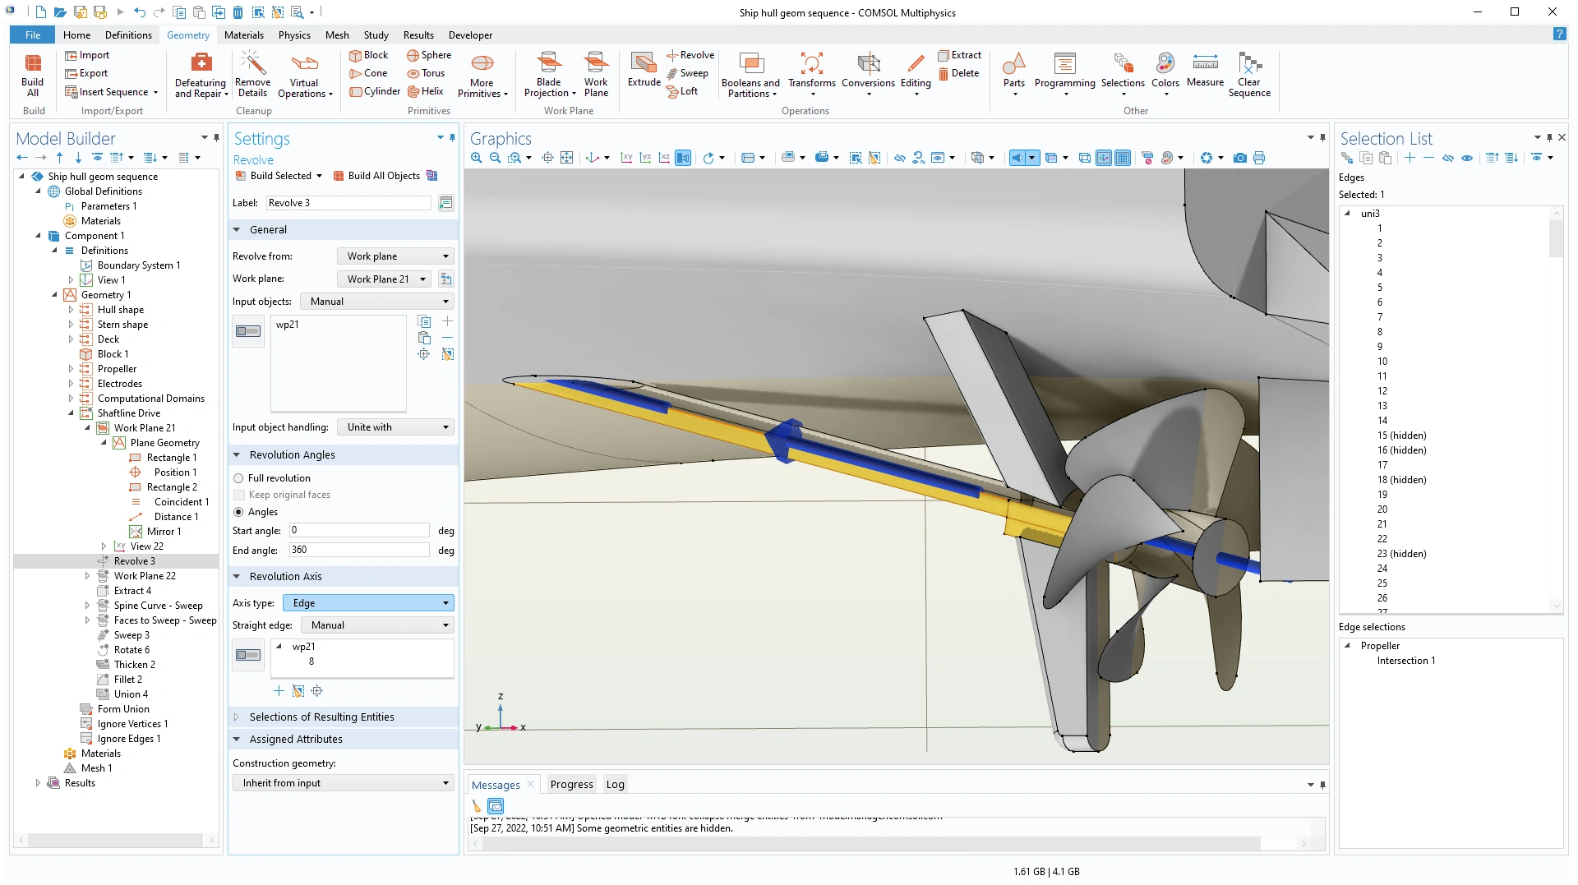Open the Axis type dropdown

[x=368, y=603]
